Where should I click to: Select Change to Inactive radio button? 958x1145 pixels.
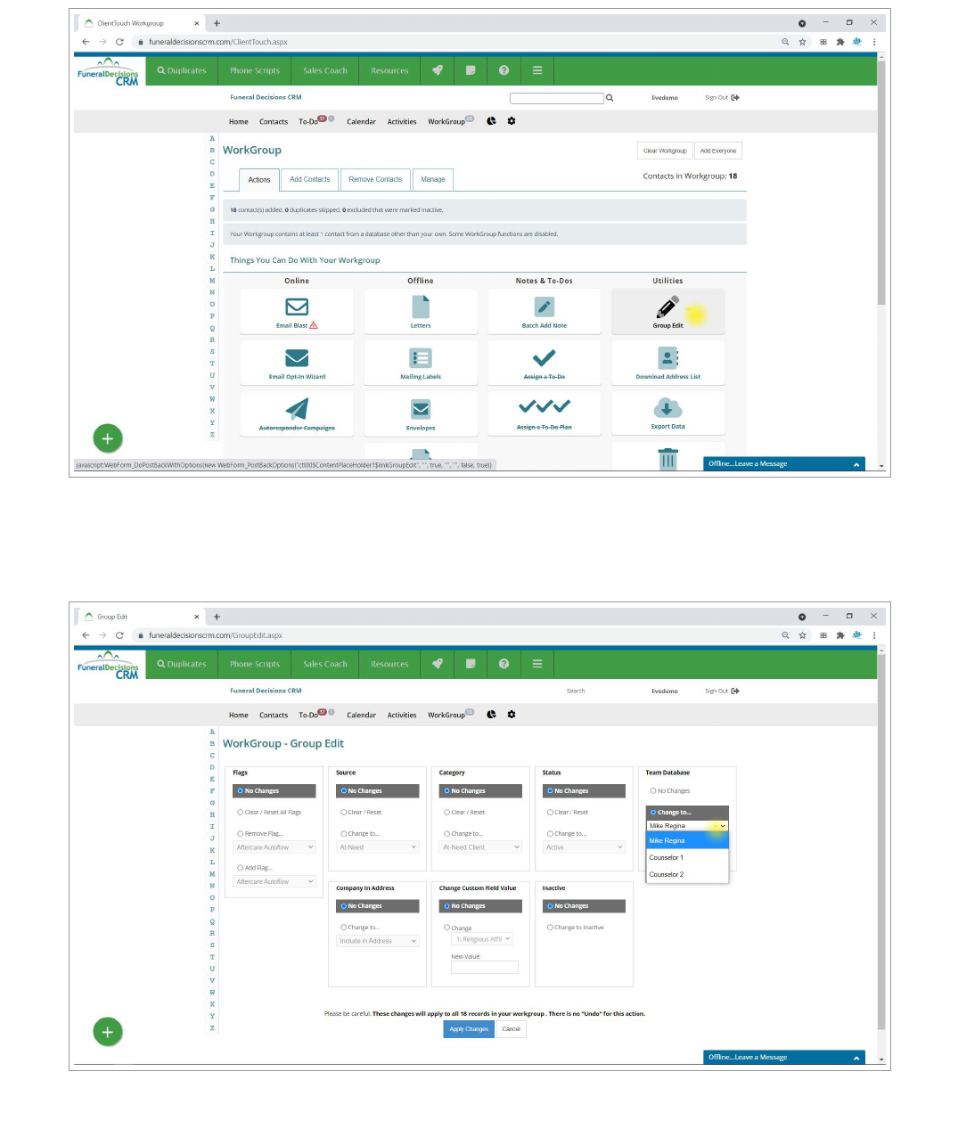click(x=550, y=928)
